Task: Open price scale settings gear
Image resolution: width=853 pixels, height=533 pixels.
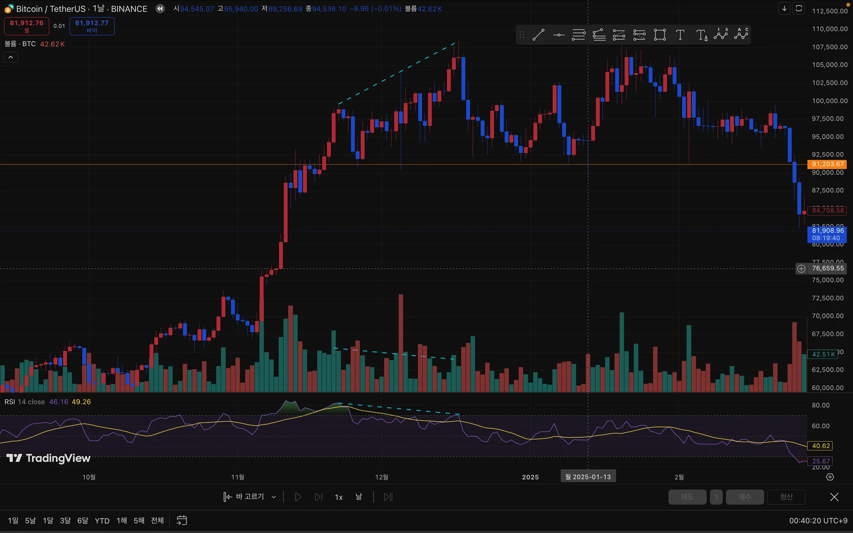Action: pos(830,477)
